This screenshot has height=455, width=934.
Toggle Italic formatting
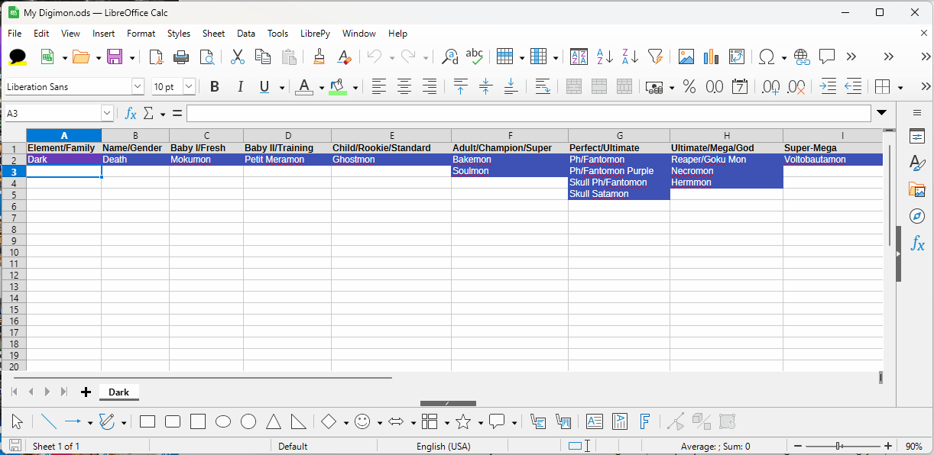(240, 87)
